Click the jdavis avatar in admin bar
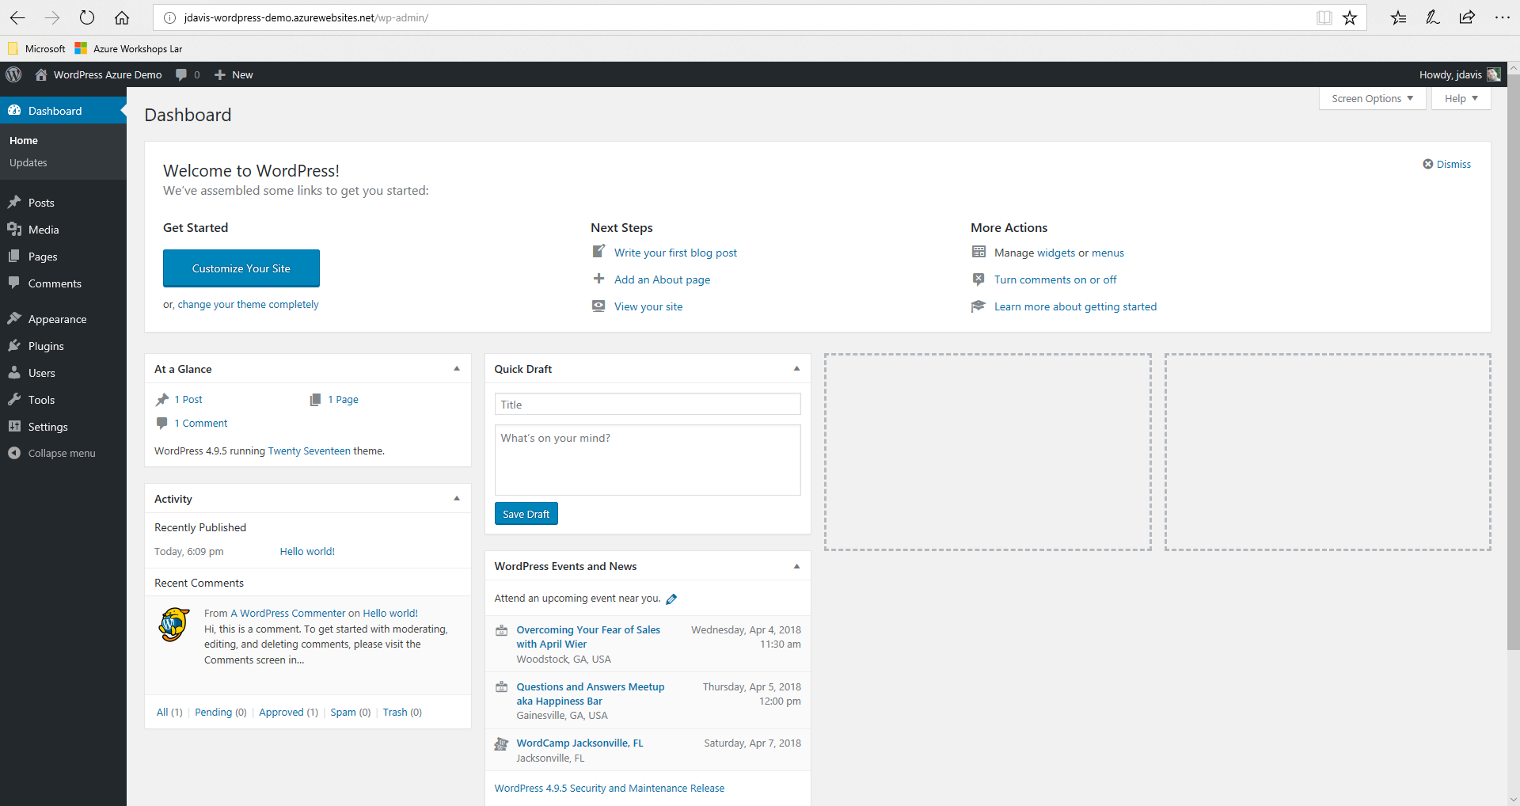This screenshot has width=1520, height=806. pos(1494,74)
